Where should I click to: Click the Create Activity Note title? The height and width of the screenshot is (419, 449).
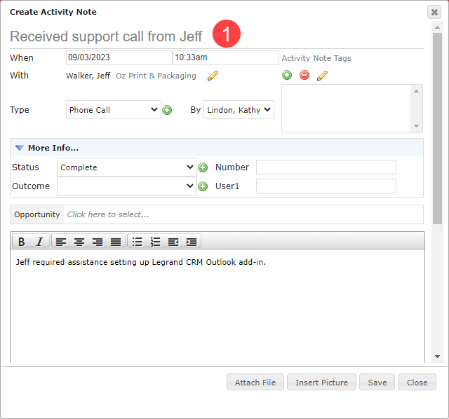tap(53, 13)
